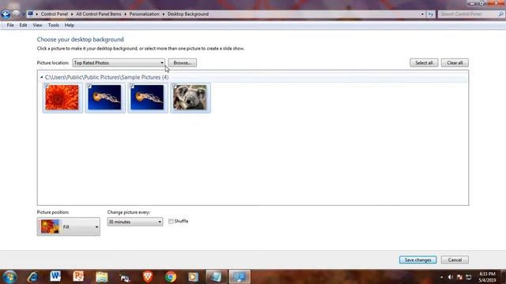Open the address bar history dropdown arrow

click(x=422, y=14)
